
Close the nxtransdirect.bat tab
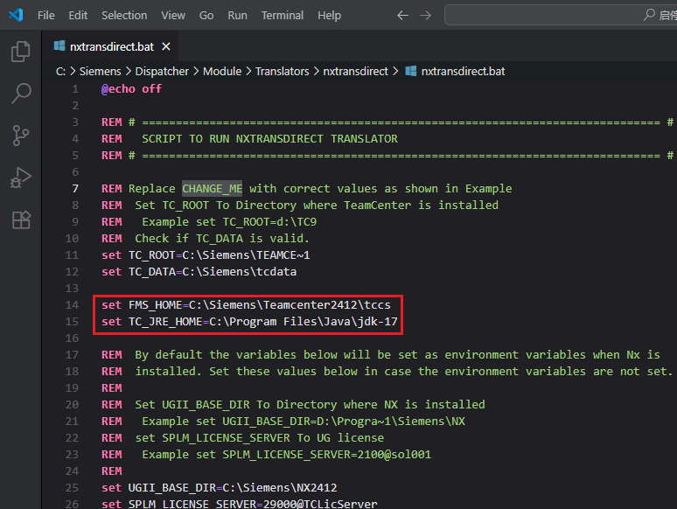click(x=164, y=46)
